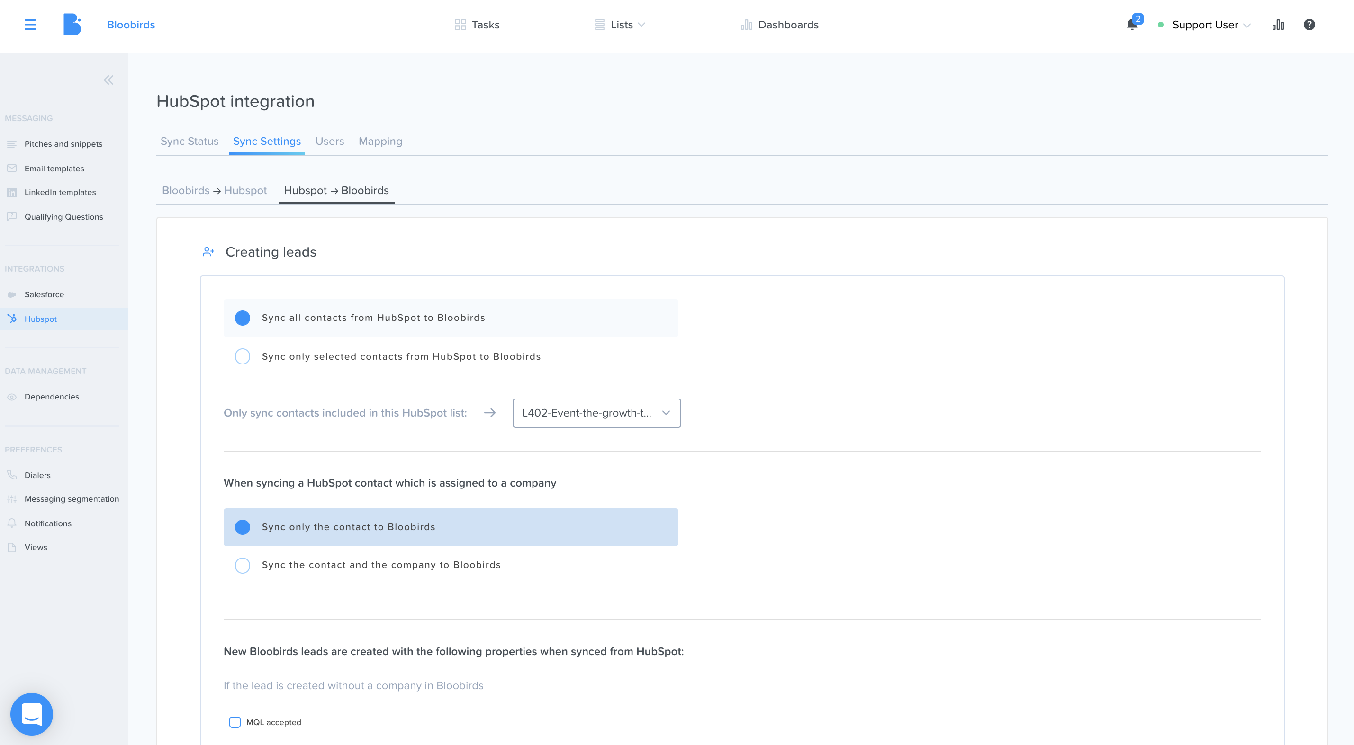This screenshot has width=1354, height=745.
Task: Click the Messaging segmentation sliders icon
Action: pyautogui.click(x=11, y=499)
